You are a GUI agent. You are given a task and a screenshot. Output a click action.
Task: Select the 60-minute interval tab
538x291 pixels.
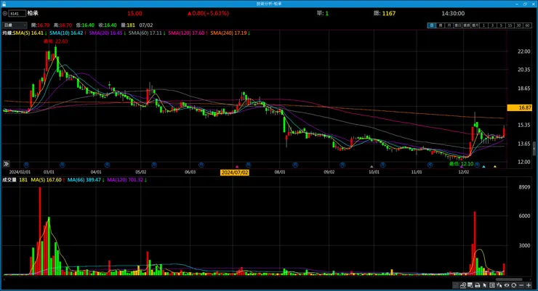coord(527,25)
